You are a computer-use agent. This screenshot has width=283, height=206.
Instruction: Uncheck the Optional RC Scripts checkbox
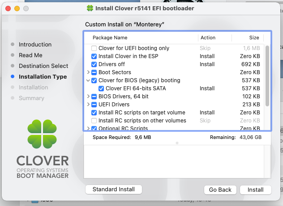[94, 128]
